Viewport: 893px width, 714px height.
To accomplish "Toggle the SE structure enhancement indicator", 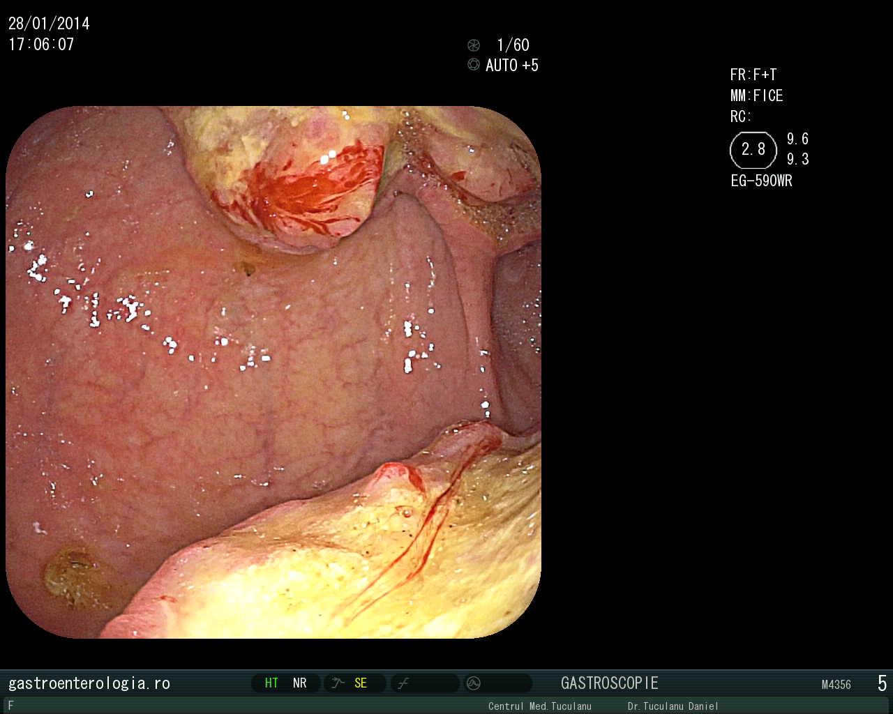I will click(x=361, y=683).
